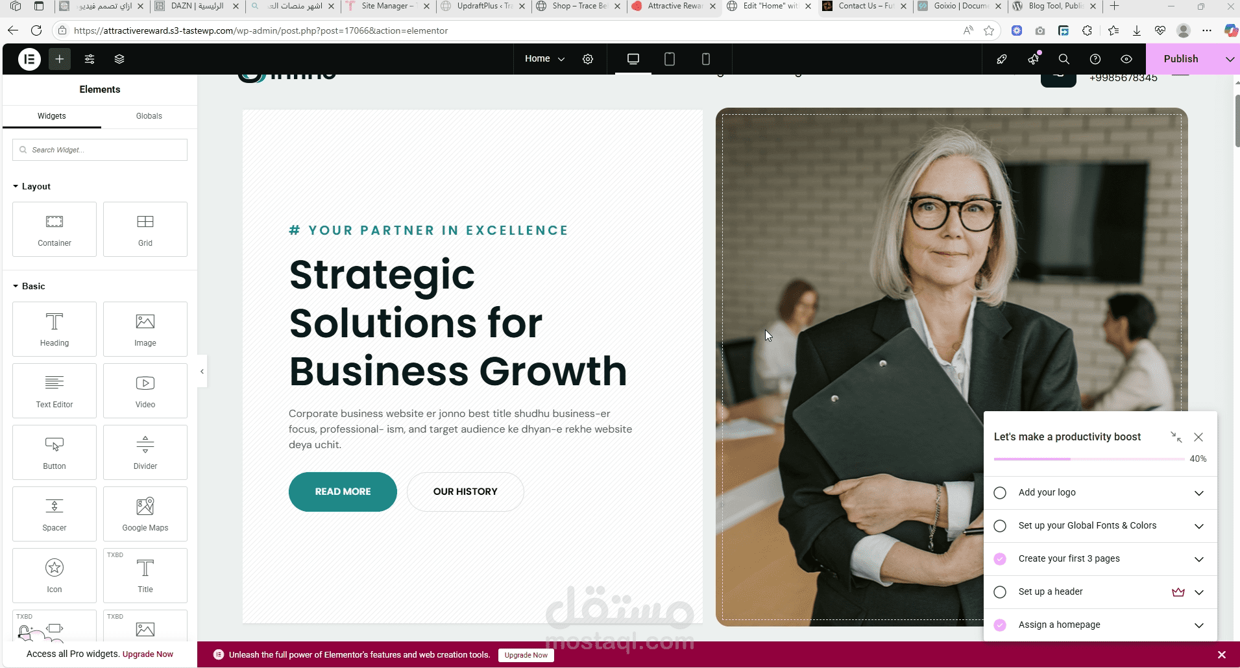
Task: Open the Finder search icon
Action: [1064, 59]
